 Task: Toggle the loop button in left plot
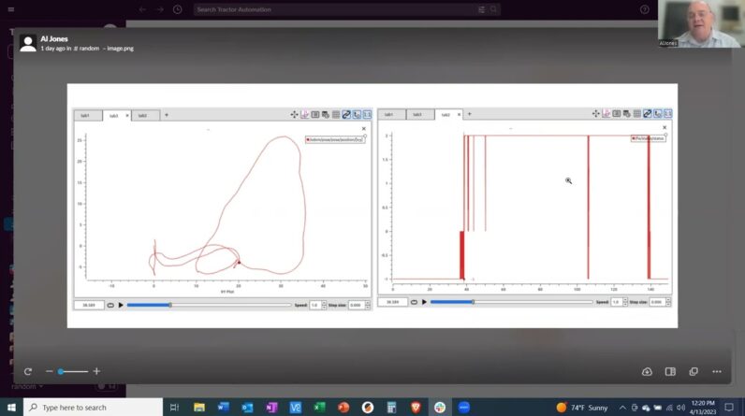110,304
